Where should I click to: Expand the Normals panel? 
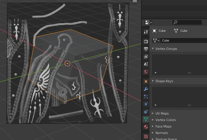pyautogui.click(x=153, y=133)
